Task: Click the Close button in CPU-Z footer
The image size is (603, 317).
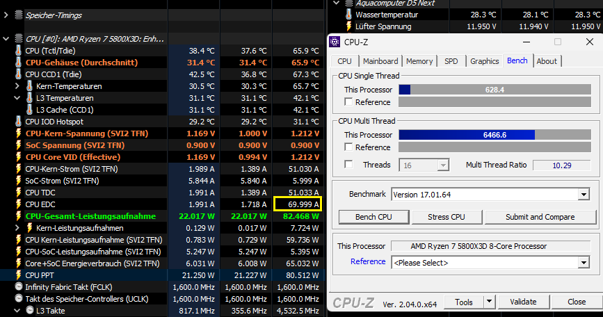Action: click(577, 302)
